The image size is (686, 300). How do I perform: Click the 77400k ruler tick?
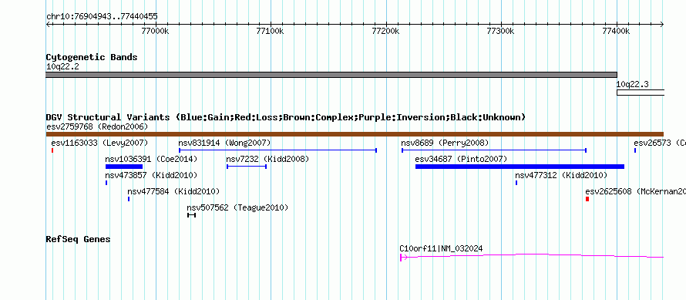616,31
